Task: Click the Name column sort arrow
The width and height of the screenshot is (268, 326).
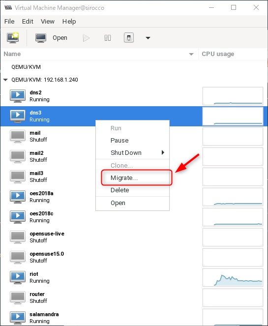Action: 191,54
